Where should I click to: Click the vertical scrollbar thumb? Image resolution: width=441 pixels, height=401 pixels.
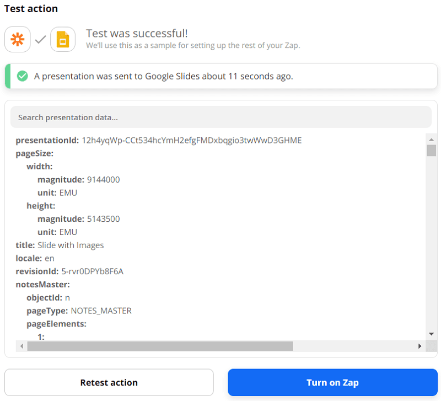click(x=431, y=150)
